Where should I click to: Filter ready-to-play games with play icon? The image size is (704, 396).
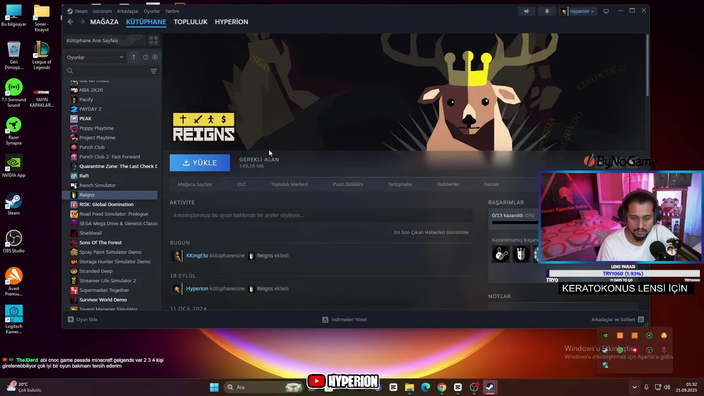[x=155, y=57]
